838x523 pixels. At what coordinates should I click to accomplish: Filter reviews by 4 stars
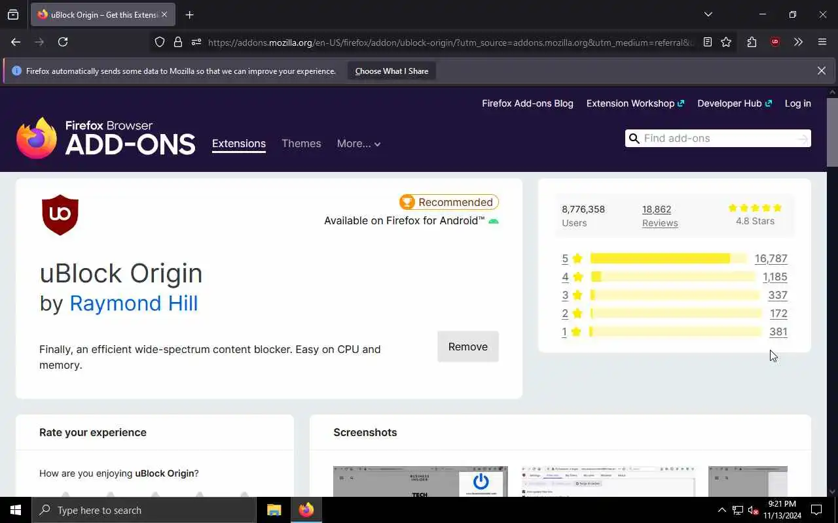coord(572,277)
